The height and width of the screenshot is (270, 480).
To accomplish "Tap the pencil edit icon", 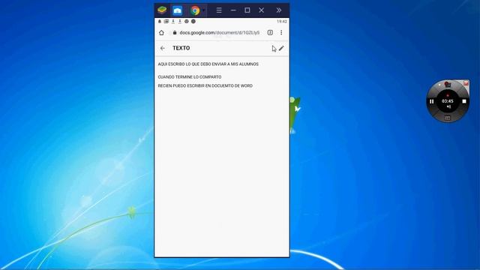I will [281, 48].
